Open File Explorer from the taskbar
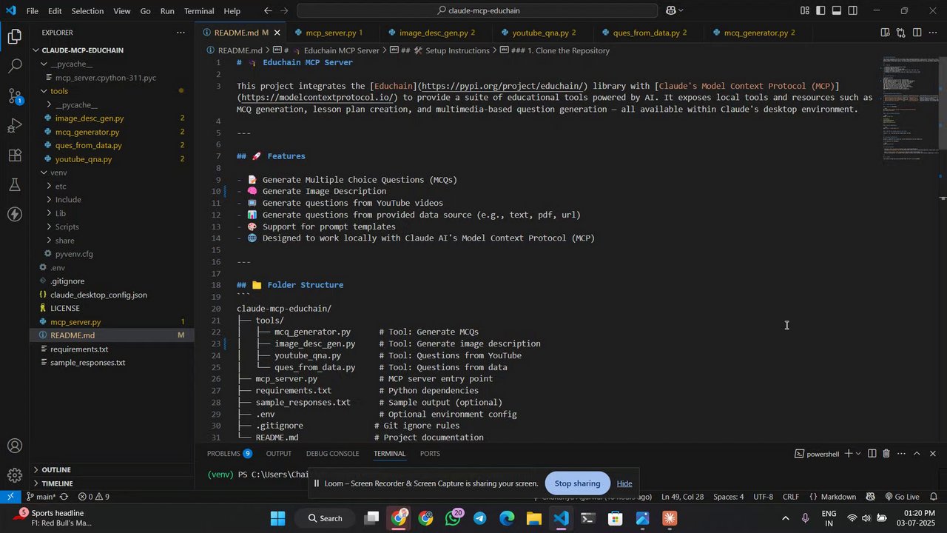The image size is (947, 533). pos(534,518)
